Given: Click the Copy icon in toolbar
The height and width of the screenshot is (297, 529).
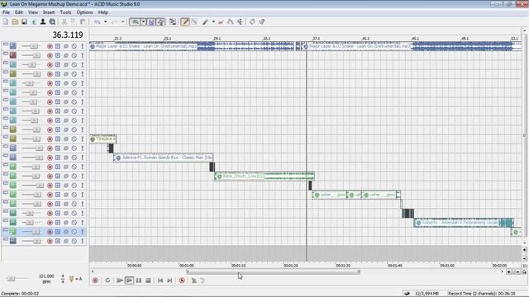Looking at the screenshot, I should (x=74, y=22).
